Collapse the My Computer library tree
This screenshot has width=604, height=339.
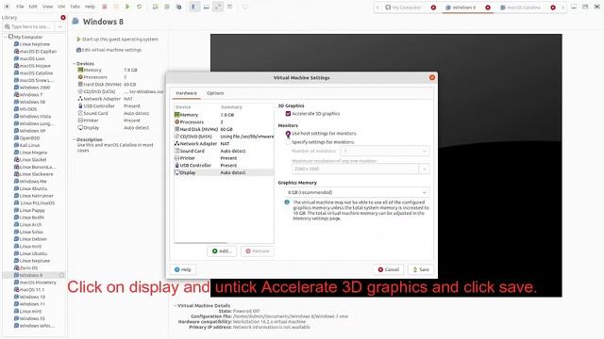click(6, 37)
